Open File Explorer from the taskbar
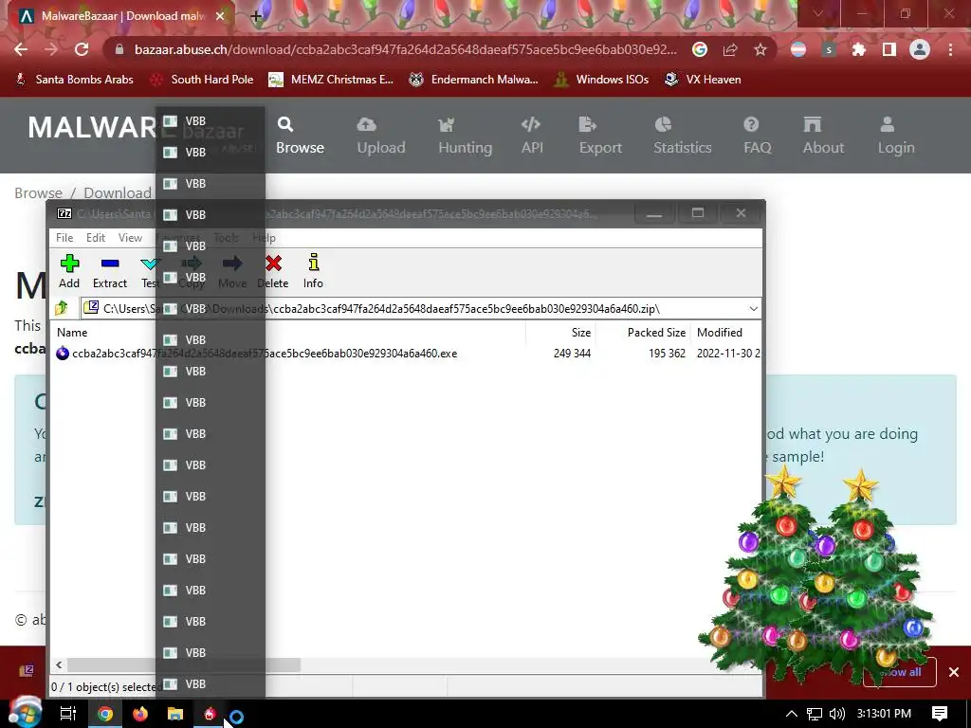971x728 pixels. point(175,714)
